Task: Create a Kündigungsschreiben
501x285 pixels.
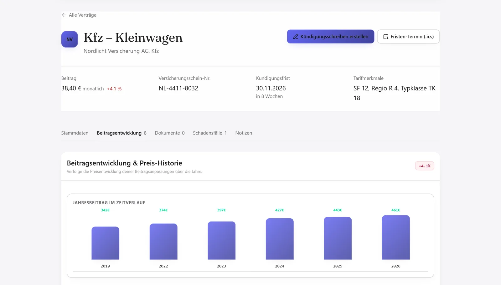Action: (331, 37)
